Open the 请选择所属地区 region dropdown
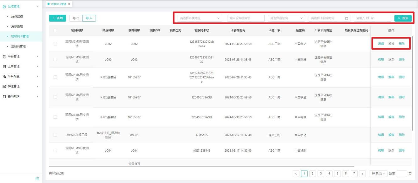The image size is (418, 183). [200, 18]
